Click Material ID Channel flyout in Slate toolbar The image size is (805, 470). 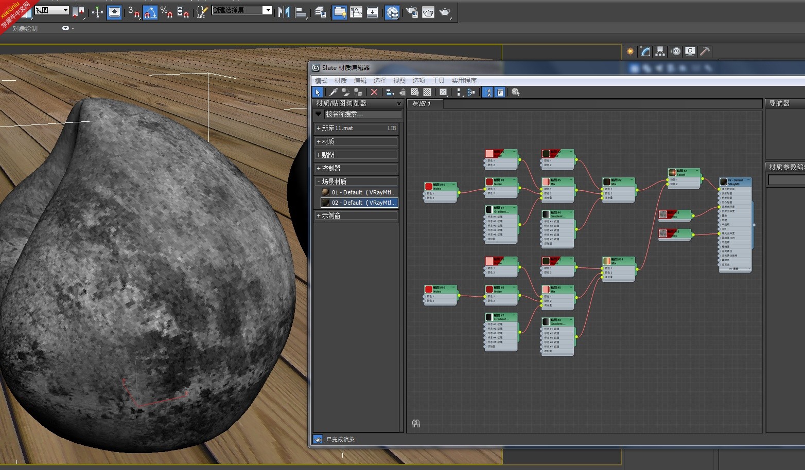pyautogui.click(x=444, y=92)
